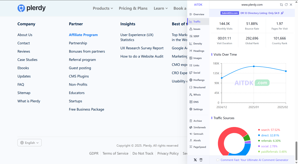Open the Settings gear icon

191,109
